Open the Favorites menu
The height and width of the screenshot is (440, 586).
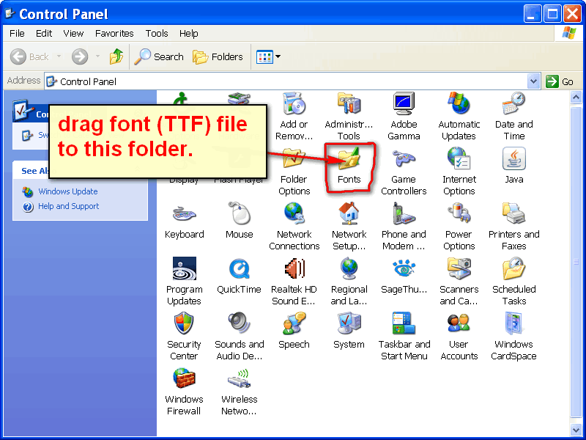coord(114,33)
